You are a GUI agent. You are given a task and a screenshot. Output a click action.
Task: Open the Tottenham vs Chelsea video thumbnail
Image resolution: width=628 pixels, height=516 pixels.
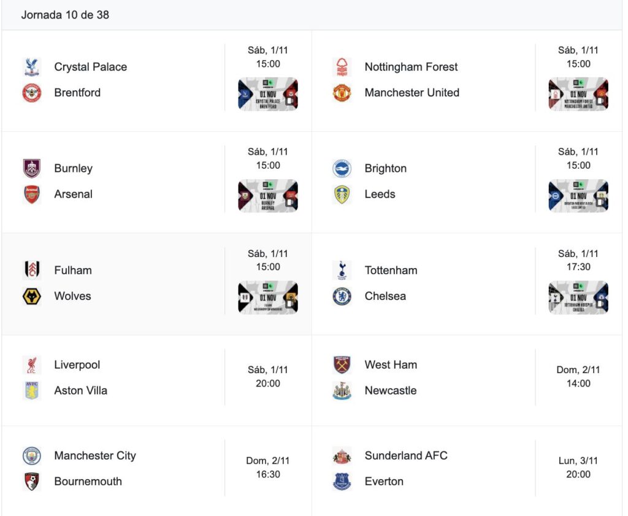click(578, 298)
